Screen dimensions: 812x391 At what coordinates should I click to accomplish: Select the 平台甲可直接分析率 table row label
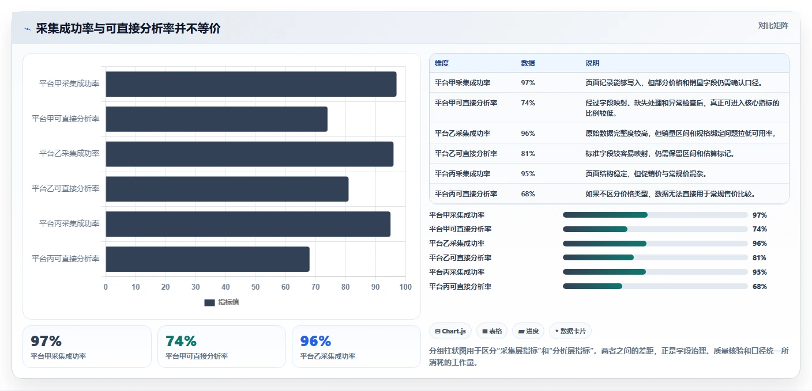point(466,103)
